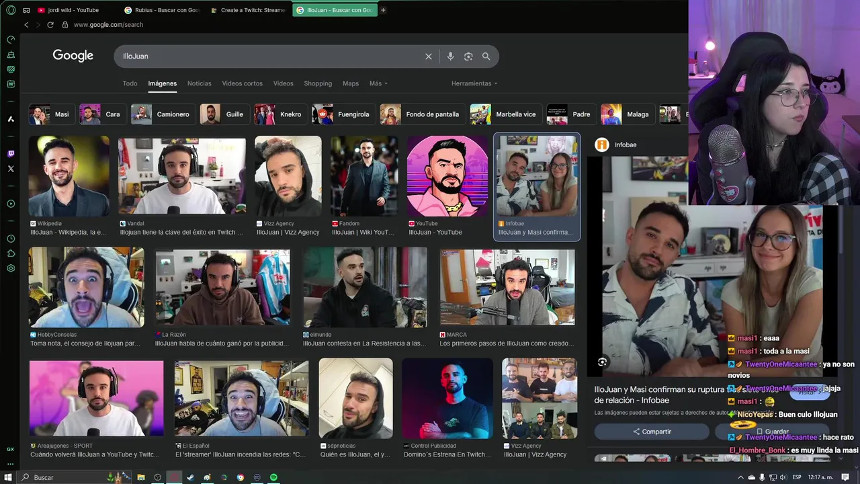Open the La Razón image result

coord(222,287)
